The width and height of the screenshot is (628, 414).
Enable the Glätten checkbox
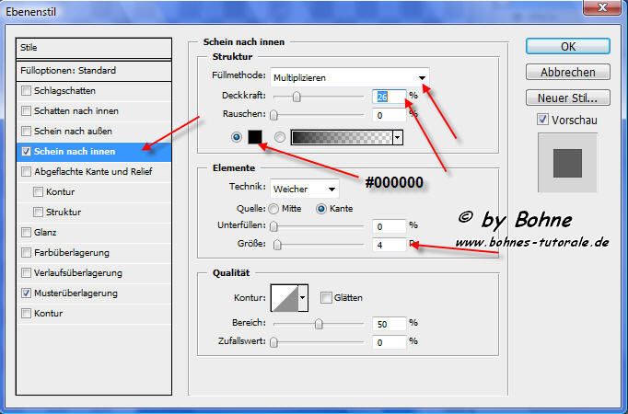326,297
